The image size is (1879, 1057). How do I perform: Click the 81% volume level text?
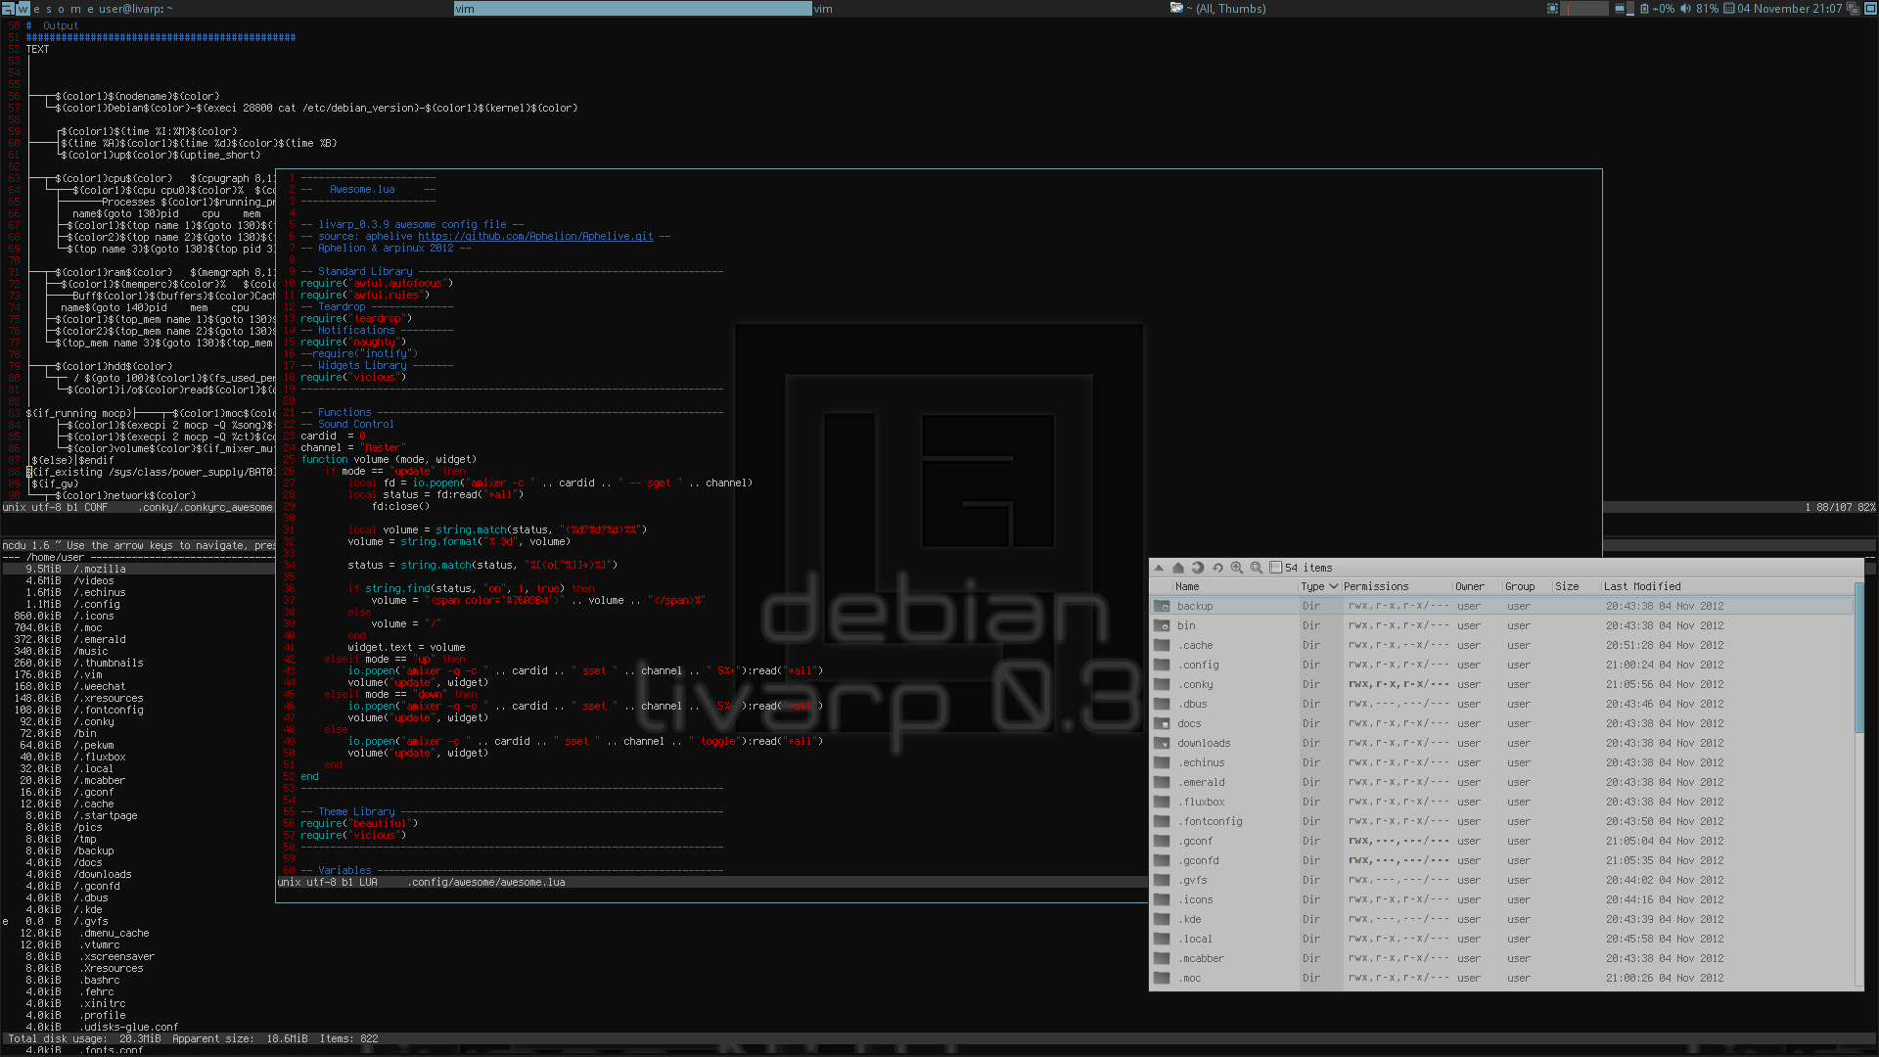[x=1707, y=9]
